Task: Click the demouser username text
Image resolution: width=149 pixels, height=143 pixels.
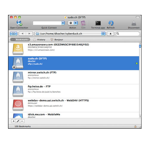Action: click(32, 103)
